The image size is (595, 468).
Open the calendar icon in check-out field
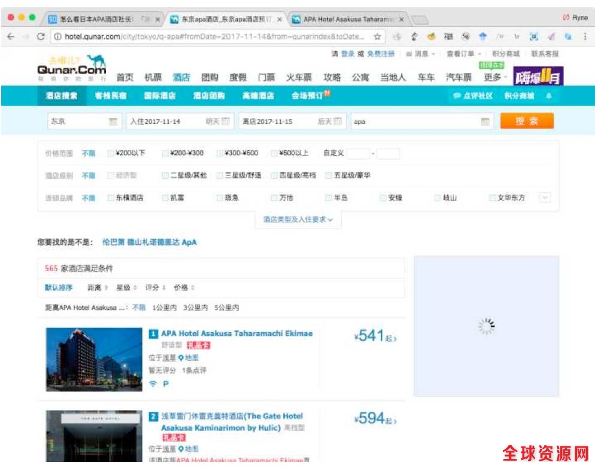(x=338, y=121)
